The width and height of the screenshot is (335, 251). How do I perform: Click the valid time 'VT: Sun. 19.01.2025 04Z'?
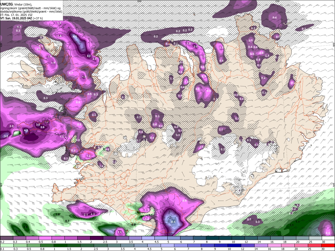[16, 18]
